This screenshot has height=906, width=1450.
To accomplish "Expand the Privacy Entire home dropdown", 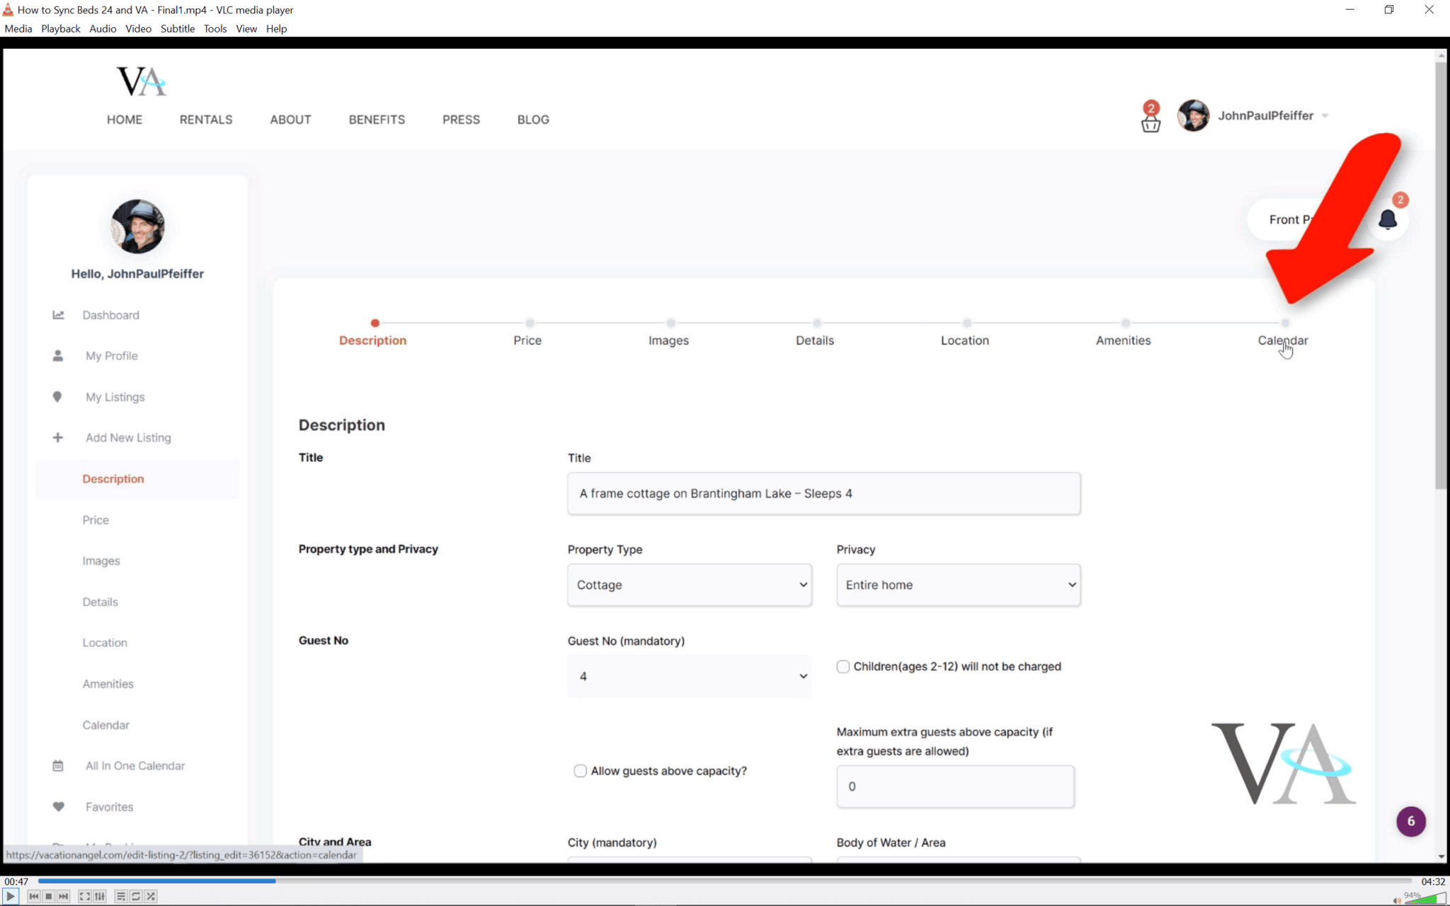I will [958, 585].
